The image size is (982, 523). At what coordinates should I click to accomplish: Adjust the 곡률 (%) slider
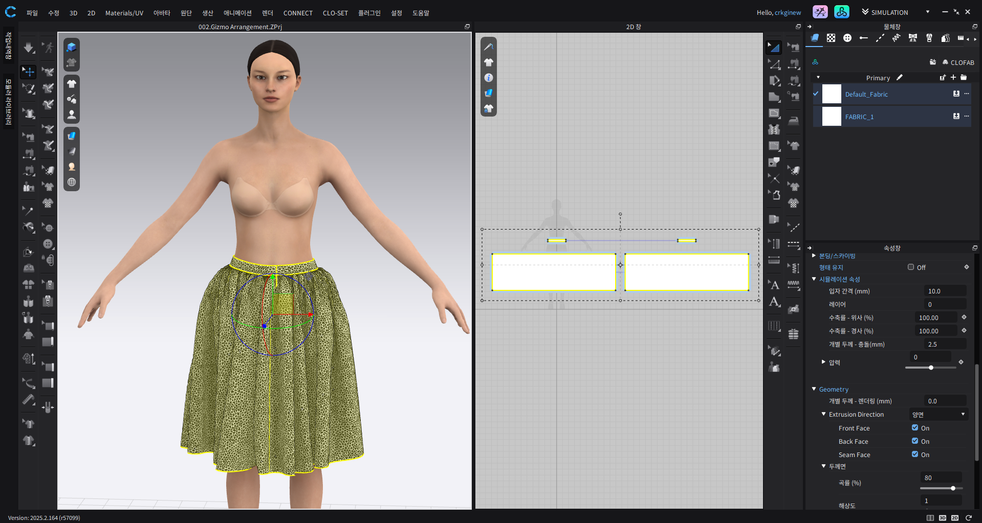pyautogui.click(x=953, y=488)
